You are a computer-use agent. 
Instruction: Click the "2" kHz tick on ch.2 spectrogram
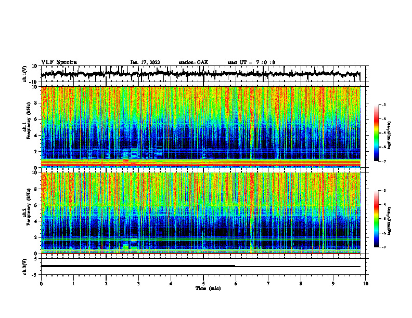[36, 237]
